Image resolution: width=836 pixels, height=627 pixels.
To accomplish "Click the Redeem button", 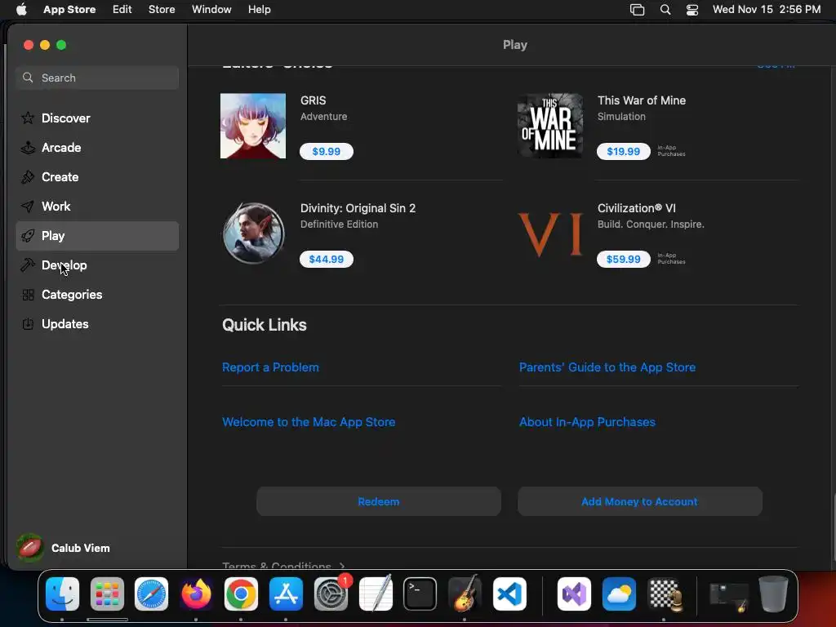I will (379, 501).
